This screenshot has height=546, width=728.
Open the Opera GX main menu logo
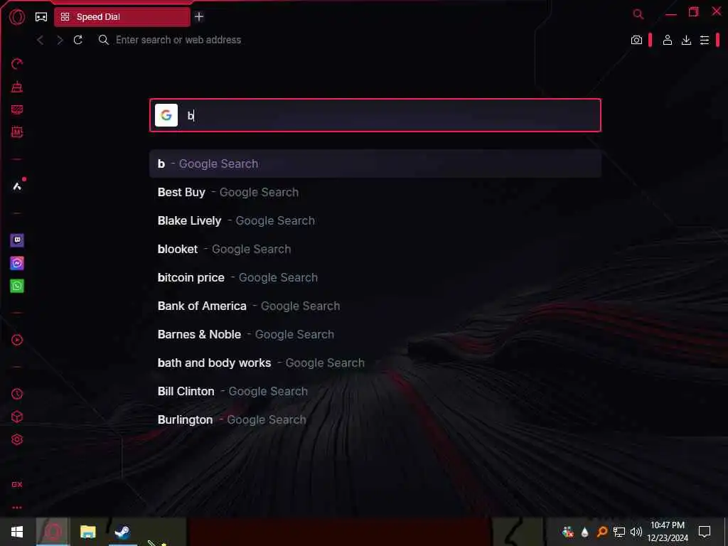pos(17,17)
